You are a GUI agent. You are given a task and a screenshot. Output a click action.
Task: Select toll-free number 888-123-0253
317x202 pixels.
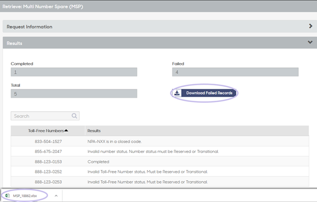click(48, 182)
